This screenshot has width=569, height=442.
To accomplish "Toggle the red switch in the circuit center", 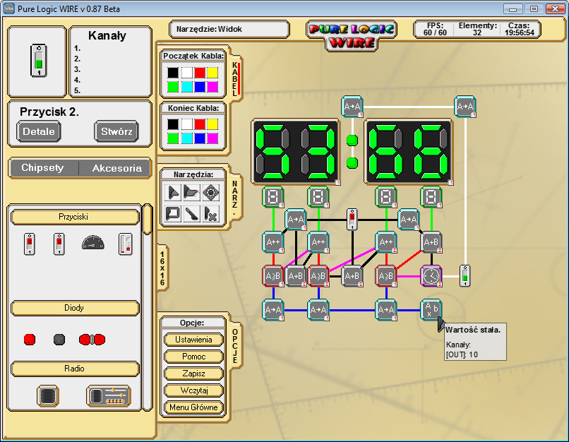I will pos(352,220).
